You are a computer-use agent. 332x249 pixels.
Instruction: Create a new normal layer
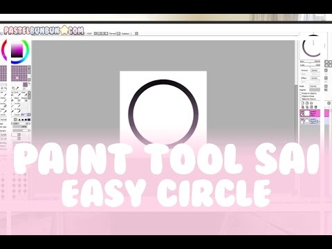302,103
